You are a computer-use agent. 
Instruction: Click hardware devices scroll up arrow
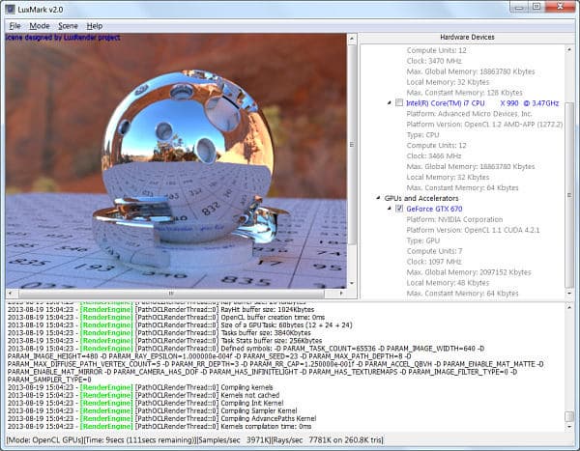pos(569,49)
